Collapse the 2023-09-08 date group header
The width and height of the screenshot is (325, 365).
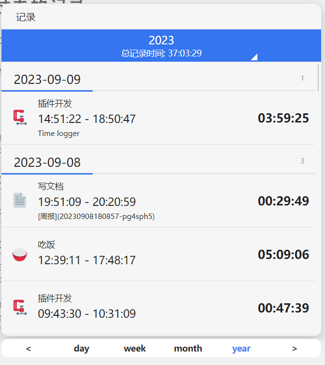click(x=47, y=162)
